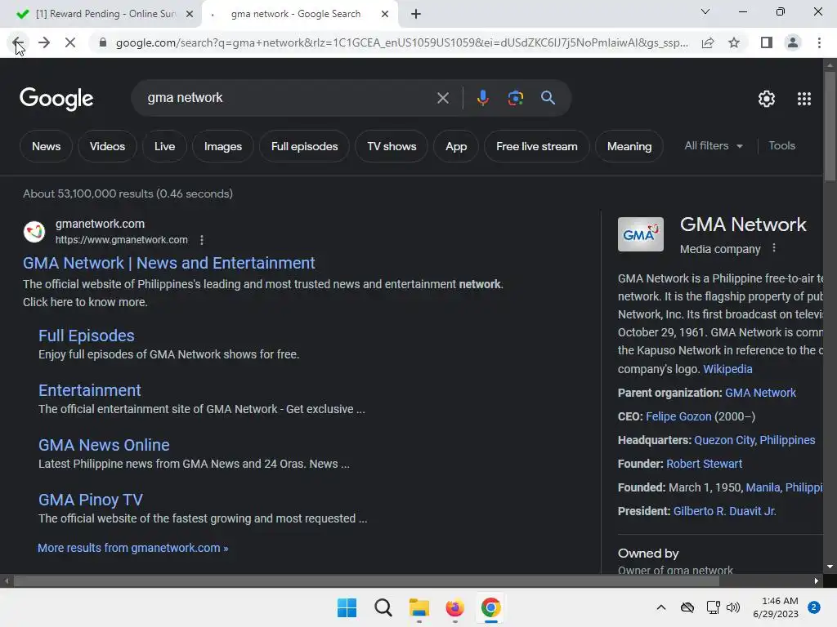This screenshot has width=837, height=627.
Task: Select the App filter chip
Action: pyautogui.click(x=456, y=146)
